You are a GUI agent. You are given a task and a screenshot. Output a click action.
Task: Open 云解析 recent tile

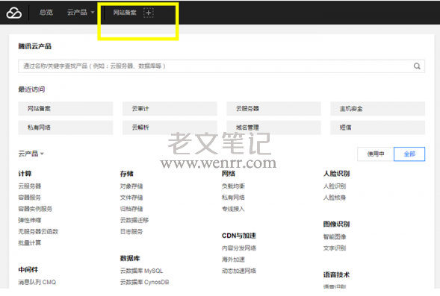click(x=170, y=127)
